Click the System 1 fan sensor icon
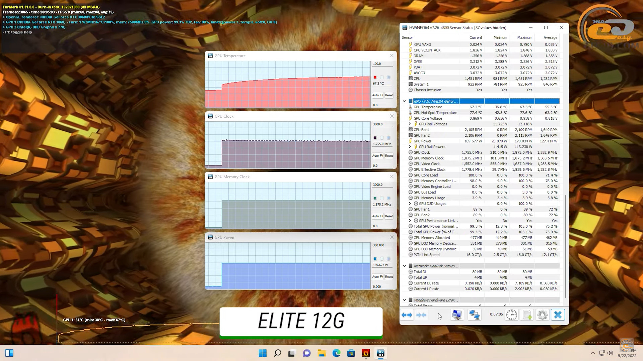This screenshot has height=361, width=643. coord(411,84)
